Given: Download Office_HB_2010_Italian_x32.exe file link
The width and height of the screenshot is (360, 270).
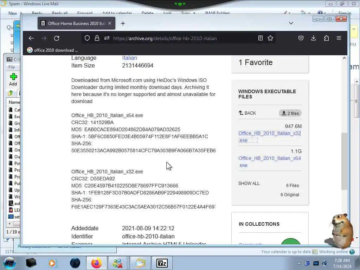Looking at the screenshot, I should coord(270,137).
